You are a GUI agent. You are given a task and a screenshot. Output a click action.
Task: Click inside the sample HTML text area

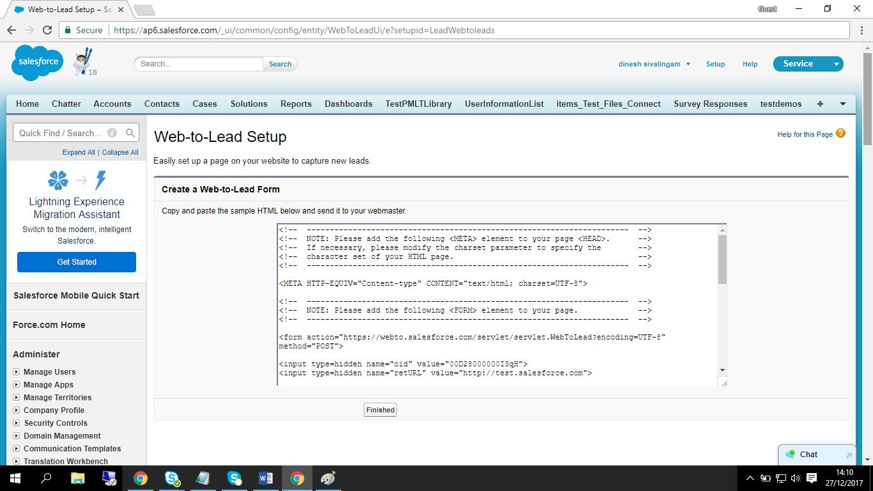(498, 305)
